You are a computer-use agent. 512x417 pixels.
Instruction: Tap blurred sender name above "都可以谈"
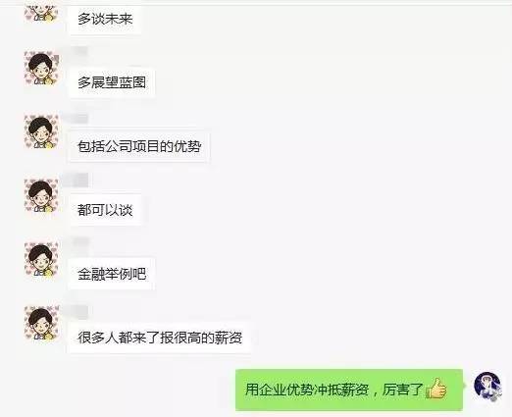[x=78, y=181]
